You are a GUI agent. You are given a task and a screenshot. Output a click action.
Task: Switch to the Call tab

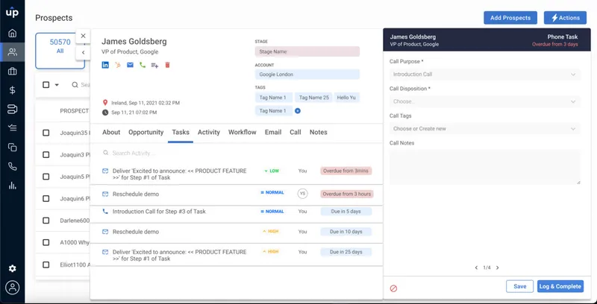[295, 132]
